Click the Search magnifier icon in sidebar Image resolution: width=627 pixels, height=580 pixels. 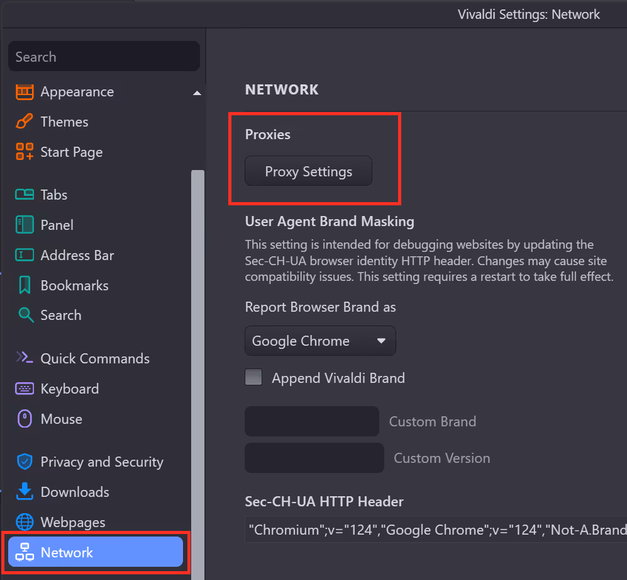coord(26,315)
